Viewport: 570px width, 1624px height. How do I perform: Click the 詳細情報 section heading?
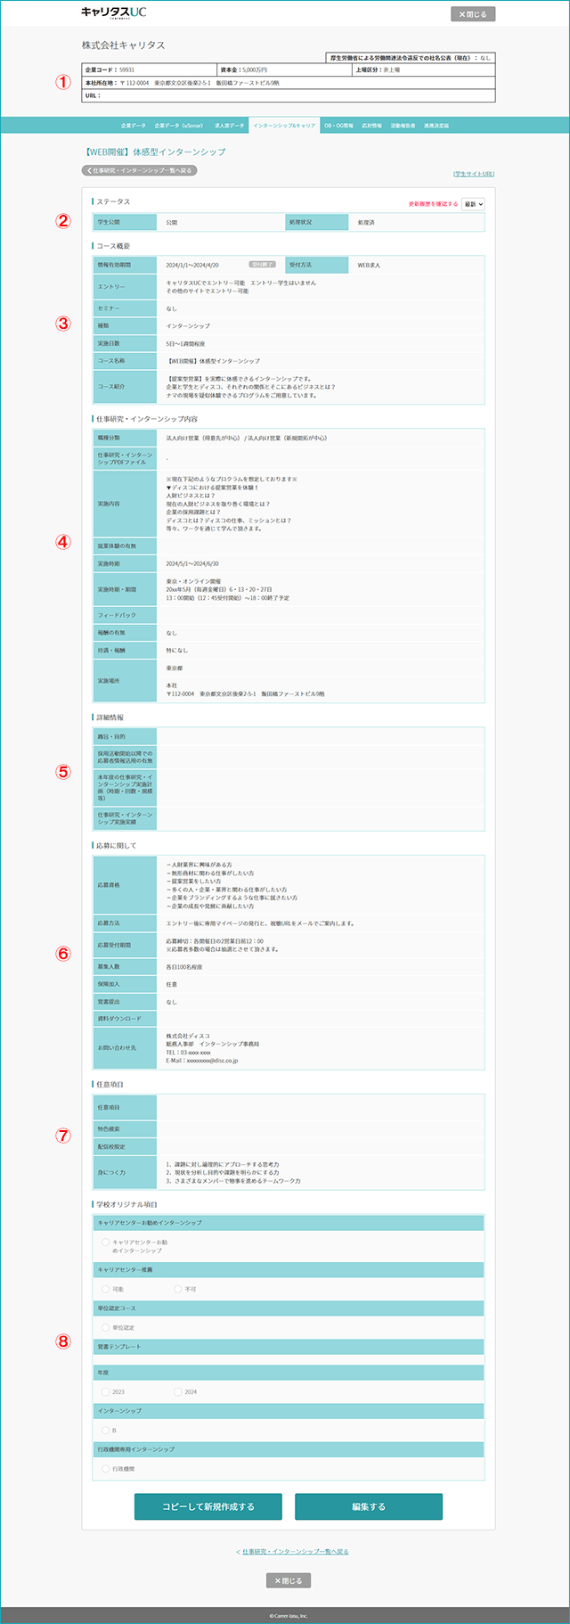pos(110,718)
